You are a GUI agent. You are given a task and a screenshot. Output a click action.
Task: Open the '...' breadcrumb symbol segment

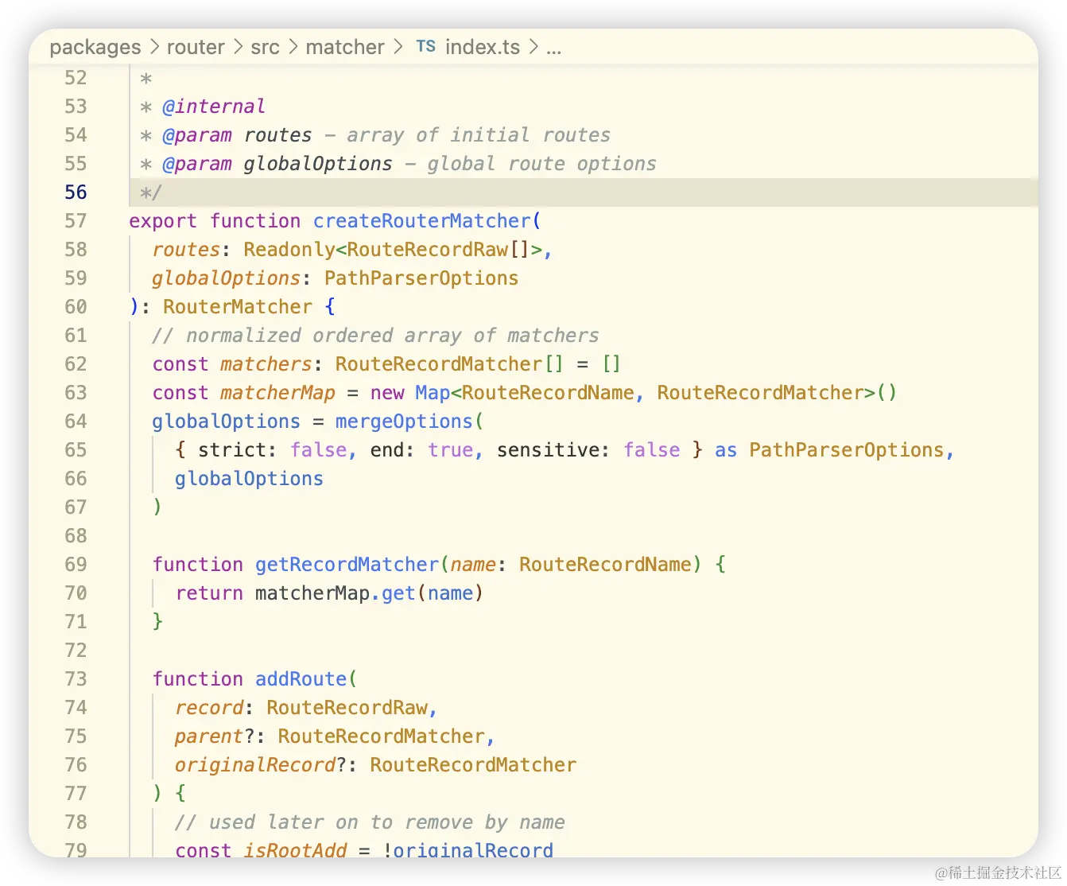(554, 49)
